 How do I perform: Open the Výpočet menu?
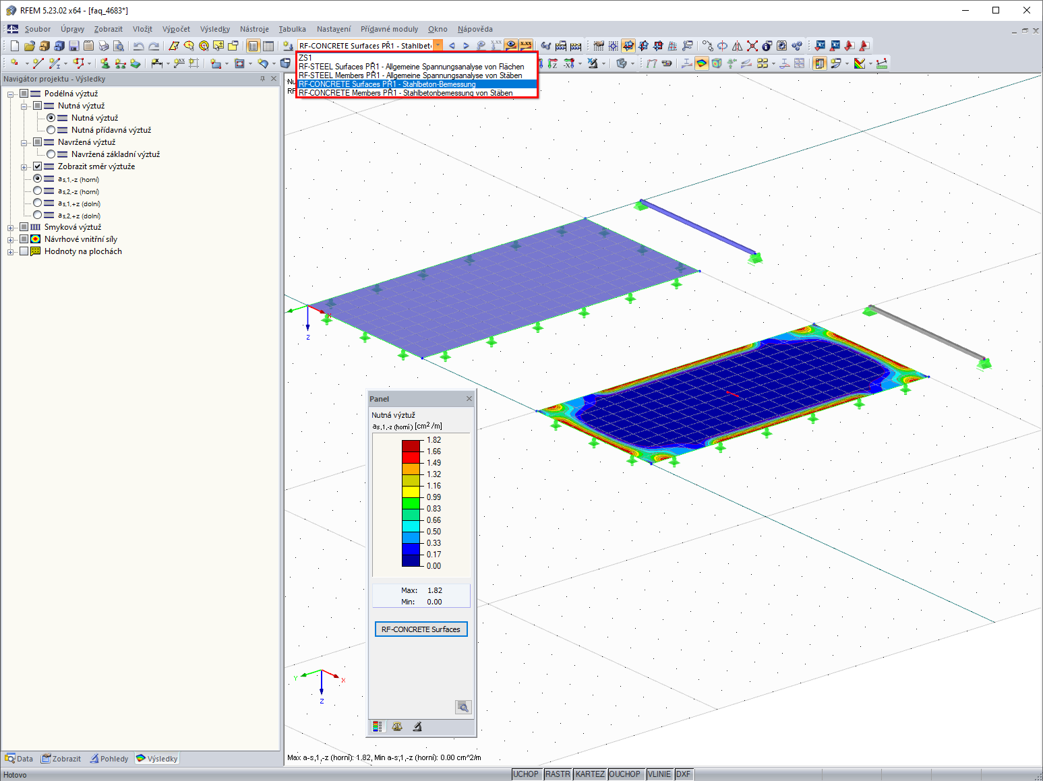(176, 29)
